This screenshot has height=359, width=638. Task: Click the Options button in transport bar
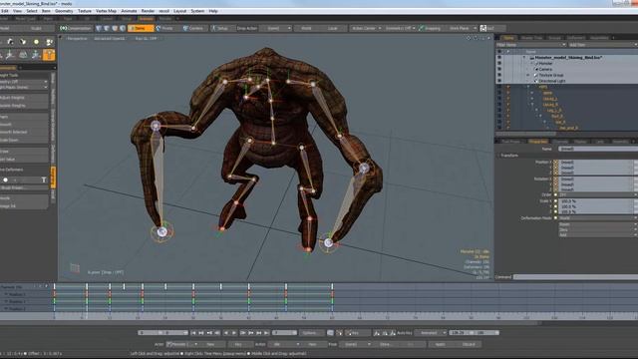point(312,333)
